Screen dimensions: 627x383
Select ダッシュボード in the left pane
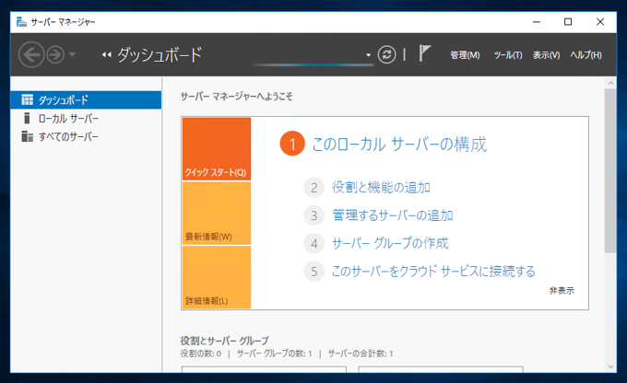coord(86,99)
